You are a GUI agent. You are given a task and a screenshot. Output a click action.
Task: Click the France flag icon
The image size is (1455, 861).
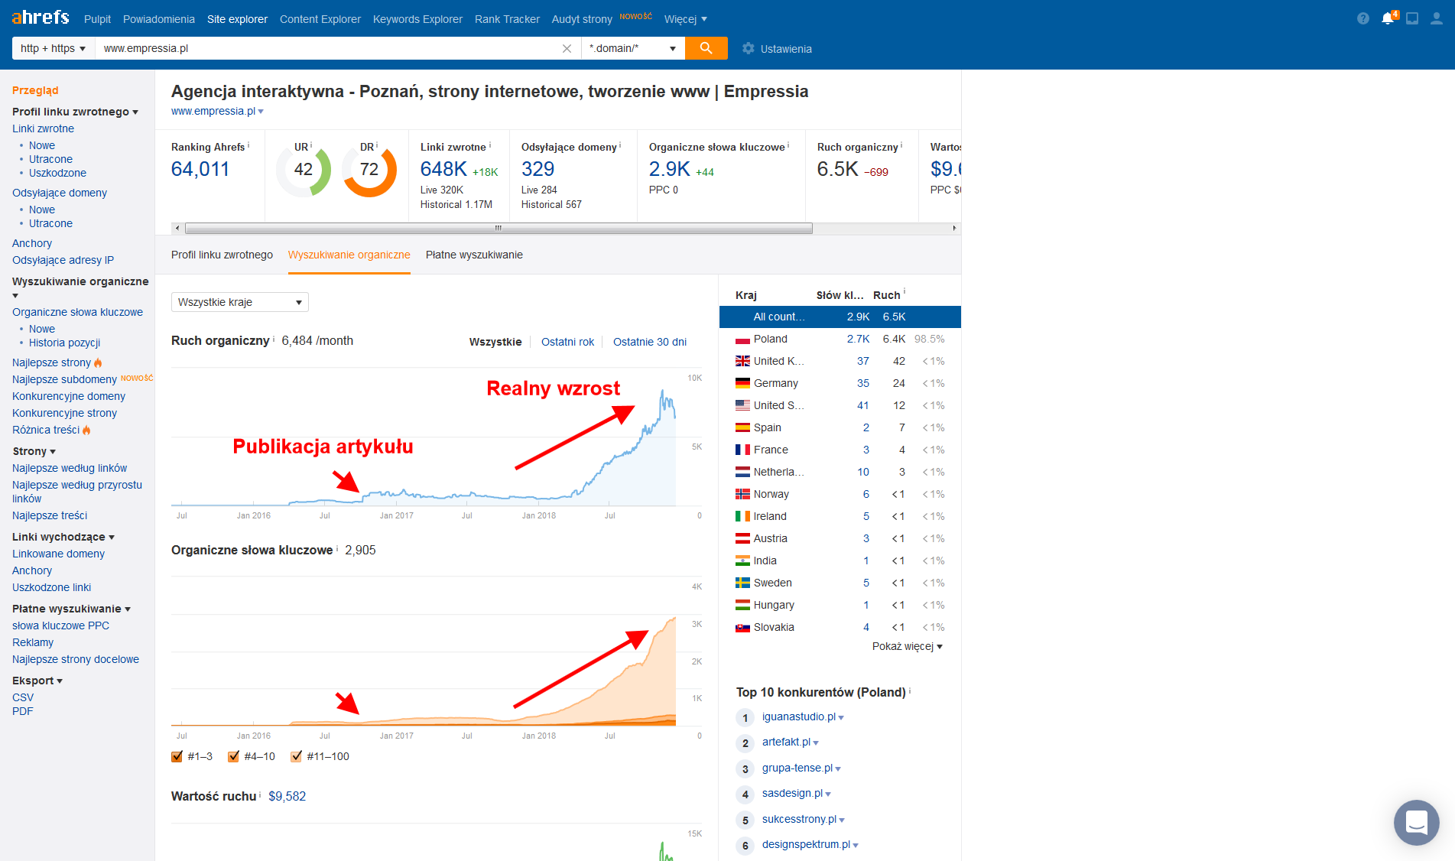point(742,450)
